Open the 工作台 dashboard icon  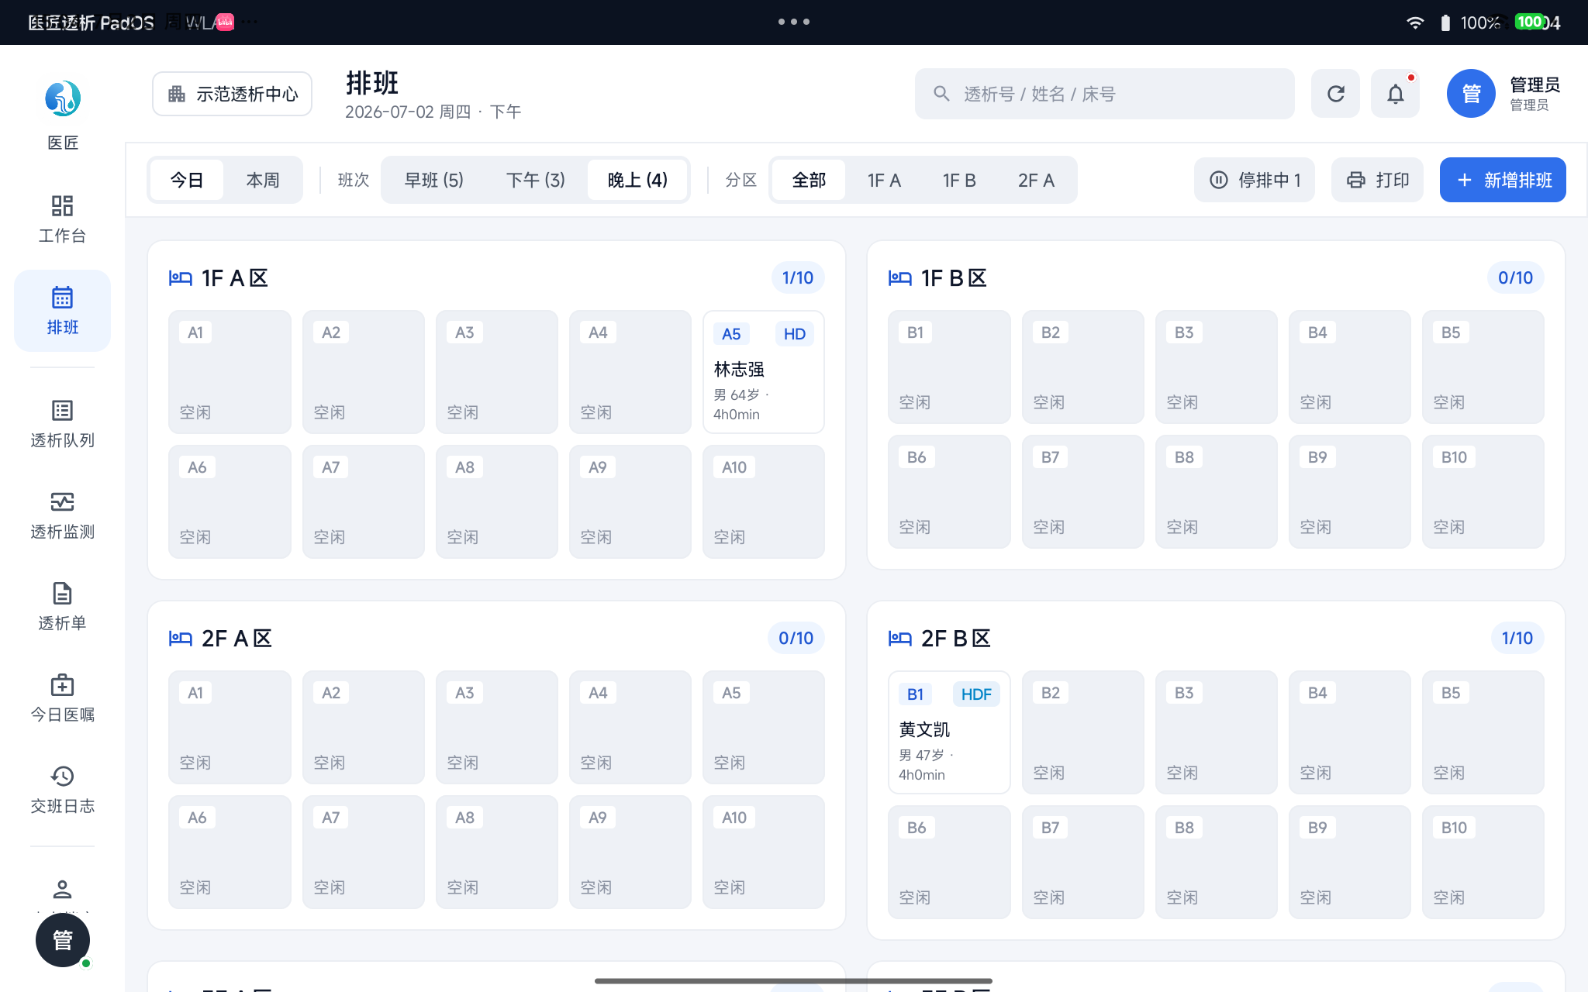pos(62,205)
